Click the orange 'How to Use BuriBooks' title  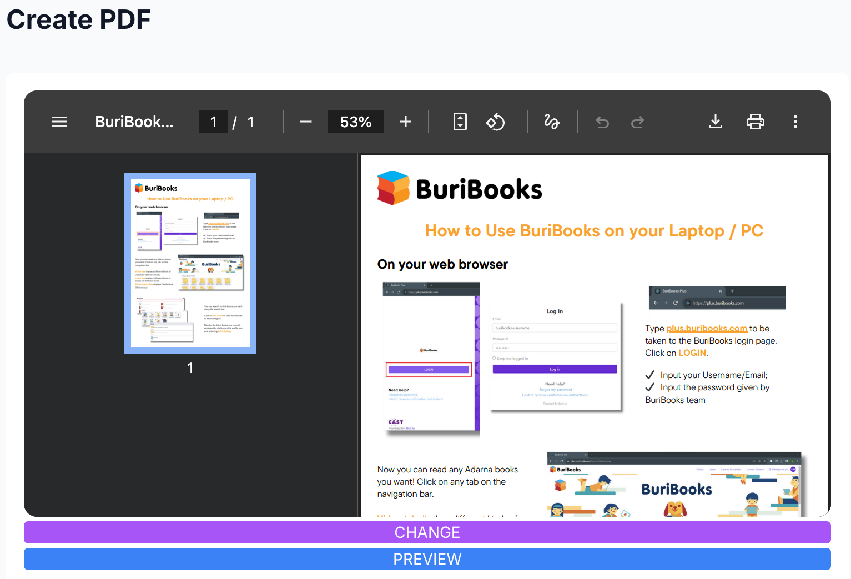(594, 230)
